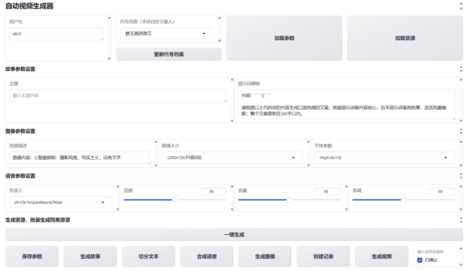Click the 音量 slider handle
The image size is (471, 271).
point(289,200)
